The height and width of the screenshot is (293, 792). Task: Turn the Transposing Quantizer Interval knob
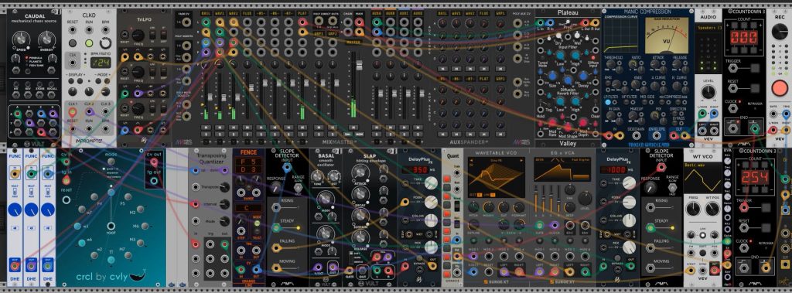(x=225, y=205)
